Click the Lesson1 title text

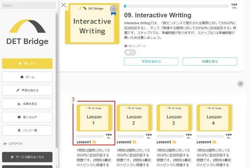(84, 142)
